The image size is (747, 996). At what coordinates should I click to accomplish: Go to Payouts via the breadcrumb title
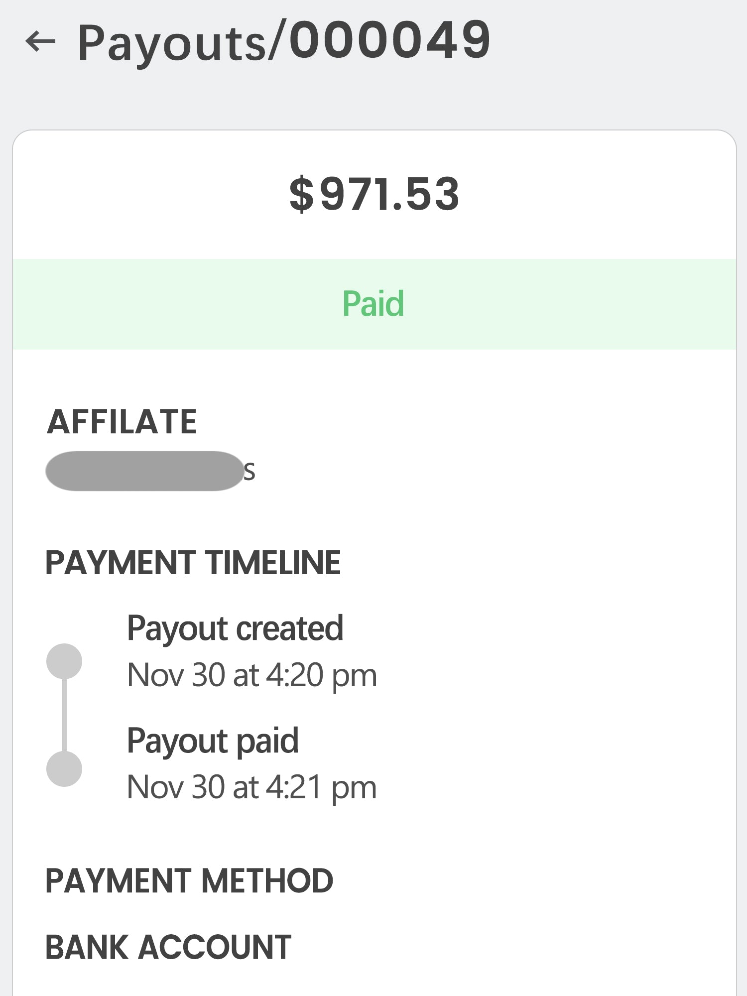[x=172, y=42]
